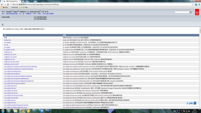201x113 pixels.
Task: Open the coldfusion.service.events package link
Action: coord(12,62)
